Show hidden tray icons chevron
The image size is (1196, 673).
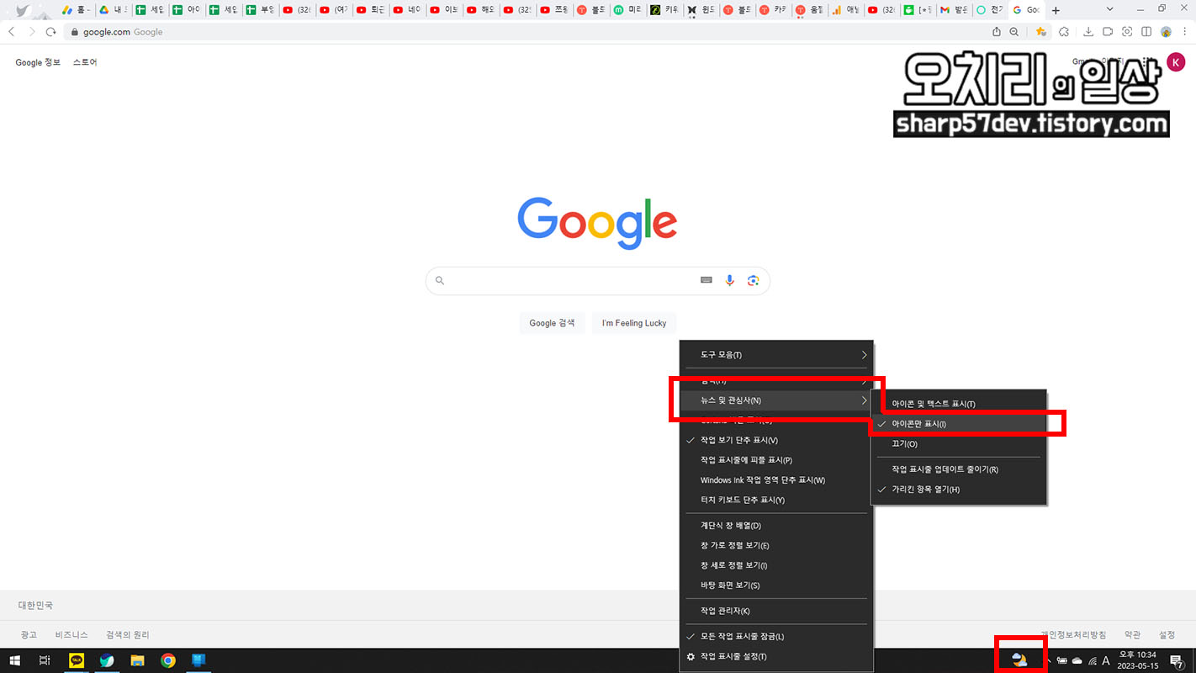point(1048,661)
